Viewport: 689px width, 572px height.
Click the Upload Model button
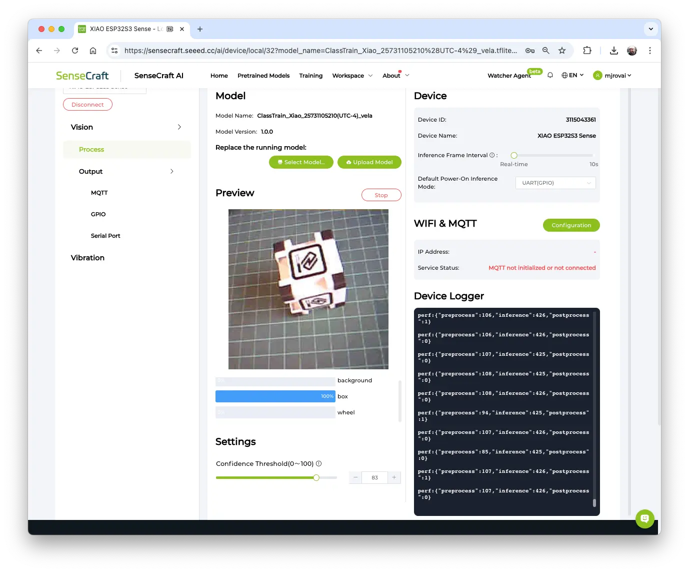[369, 162]
